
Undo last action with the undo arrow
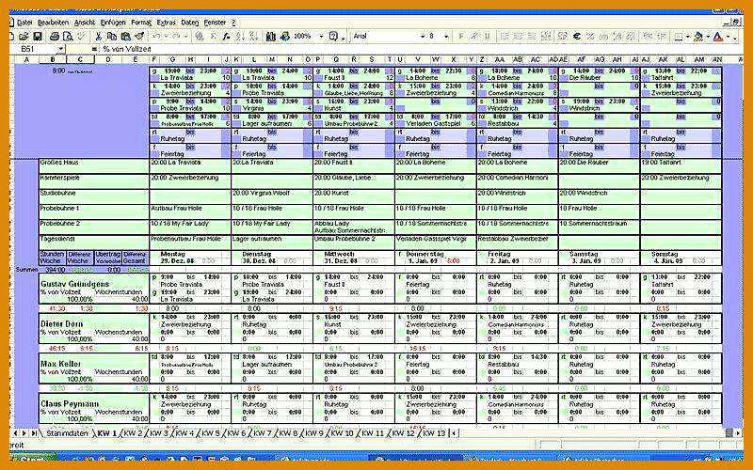coord(156,37)
